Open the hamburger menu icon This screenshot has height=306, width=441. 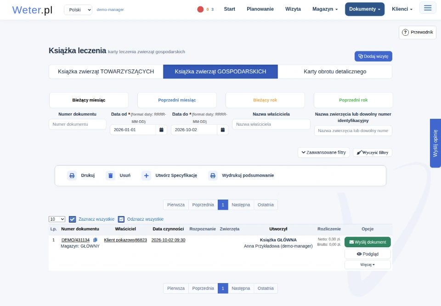click(x=428, y=8)
